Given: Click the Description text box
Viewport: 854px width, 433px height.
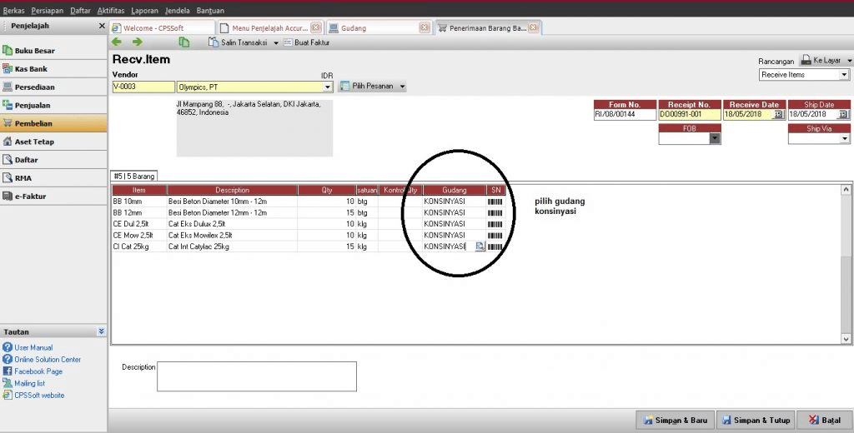Looking at the screenshot, I should (x=256, y=376).
